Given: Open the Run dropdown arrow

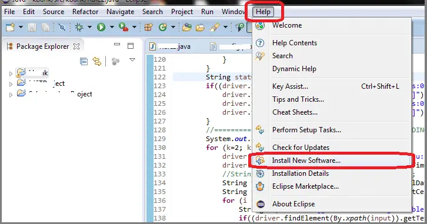Looking at the screenshot, I should coord(112,27).
